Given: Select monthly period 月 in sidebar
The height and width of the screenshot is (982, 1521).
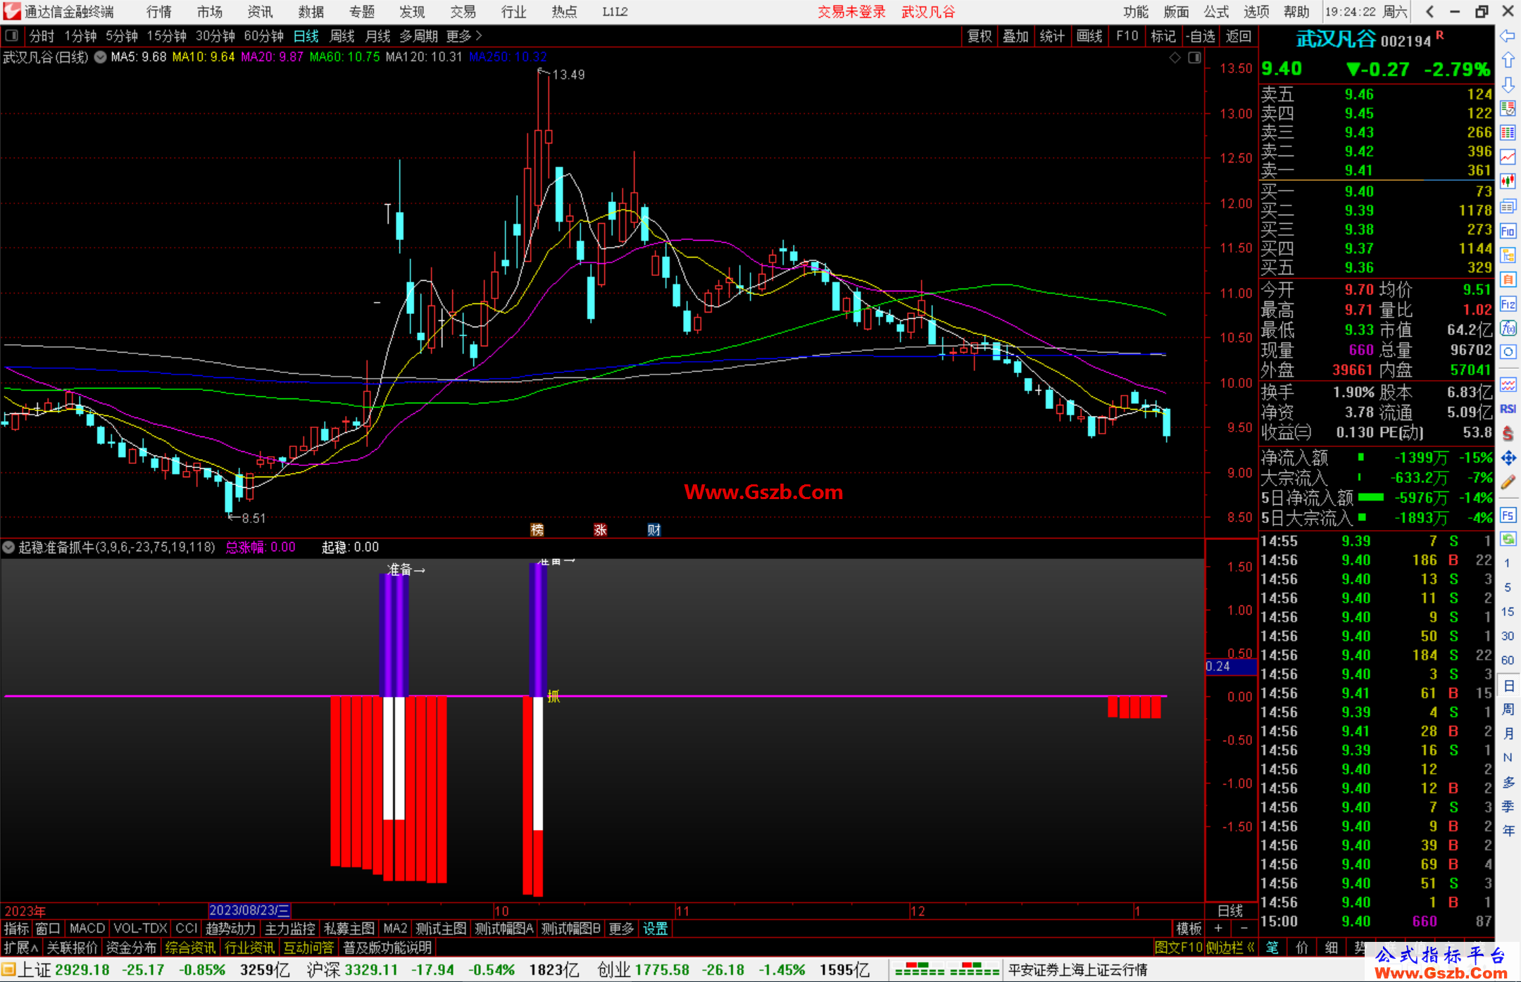Looking at the screenshot, I should tap(1508, 734).
